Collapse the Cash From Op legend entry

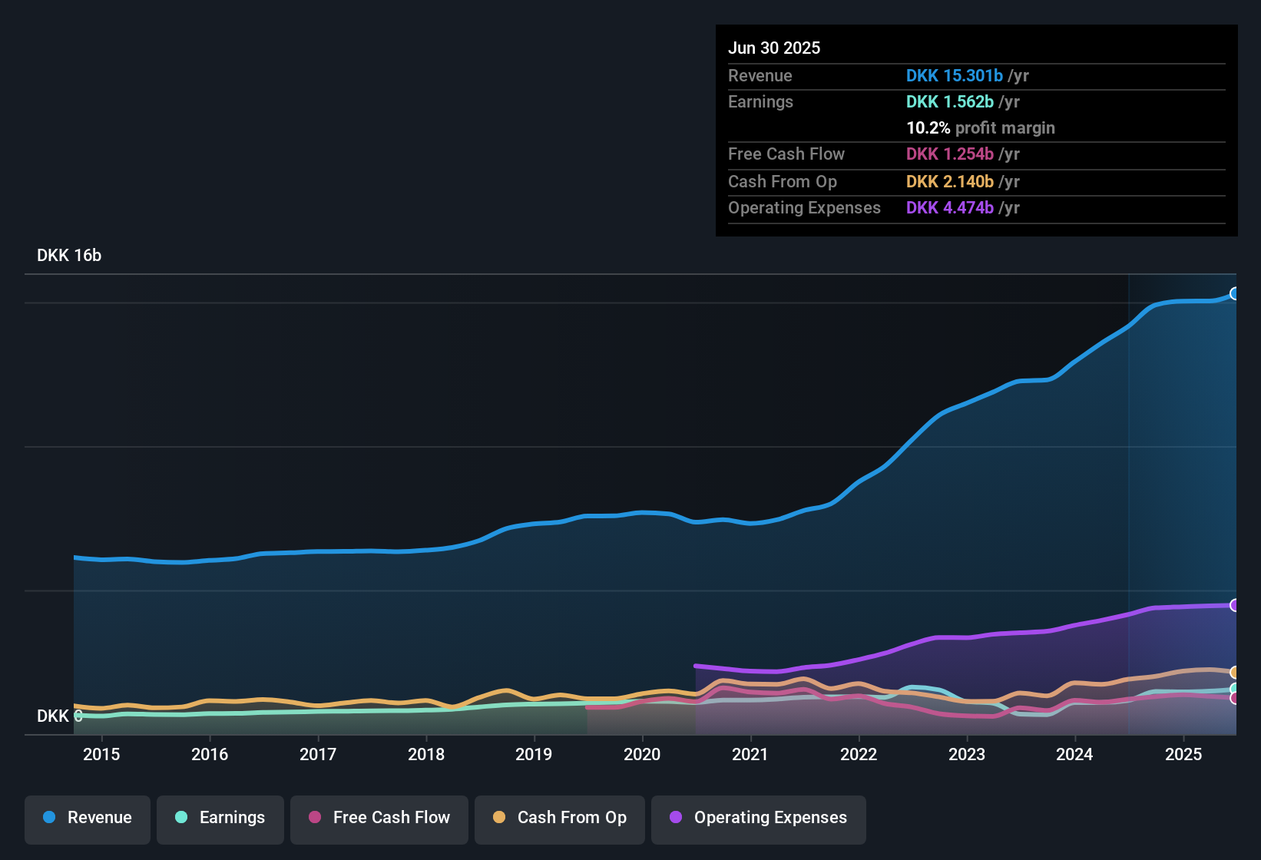pos(559,819)
